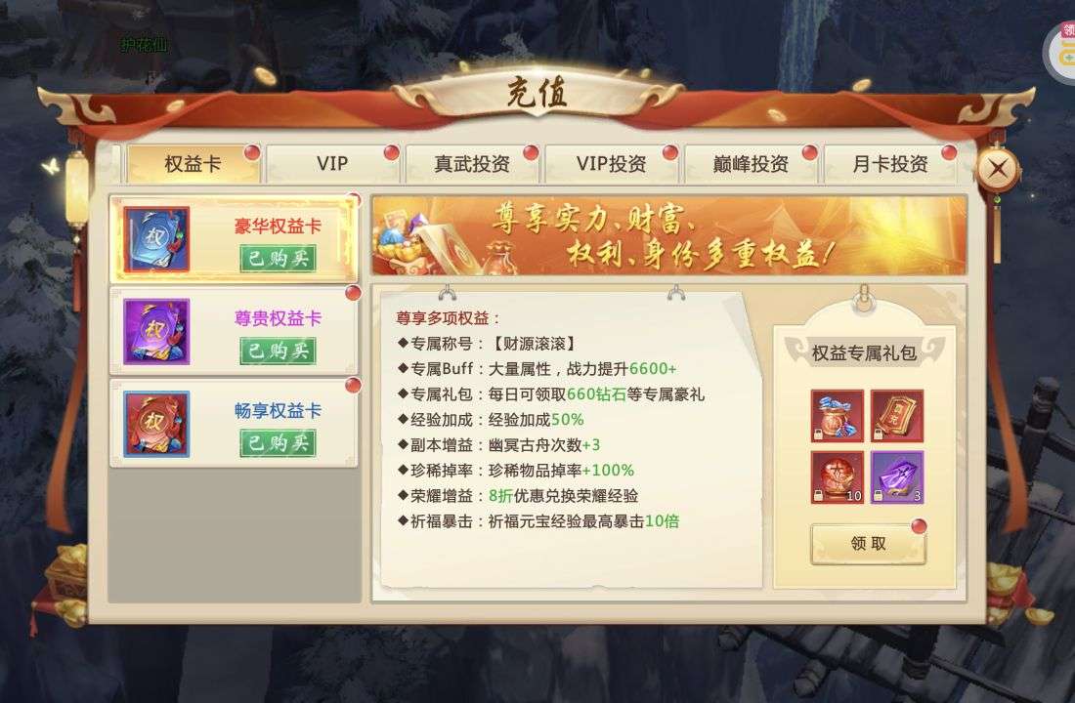Screen dimensions: 1075x703
Task: Click the 尊享实力、财富 promotional banner
Action: tap(669, 235)
